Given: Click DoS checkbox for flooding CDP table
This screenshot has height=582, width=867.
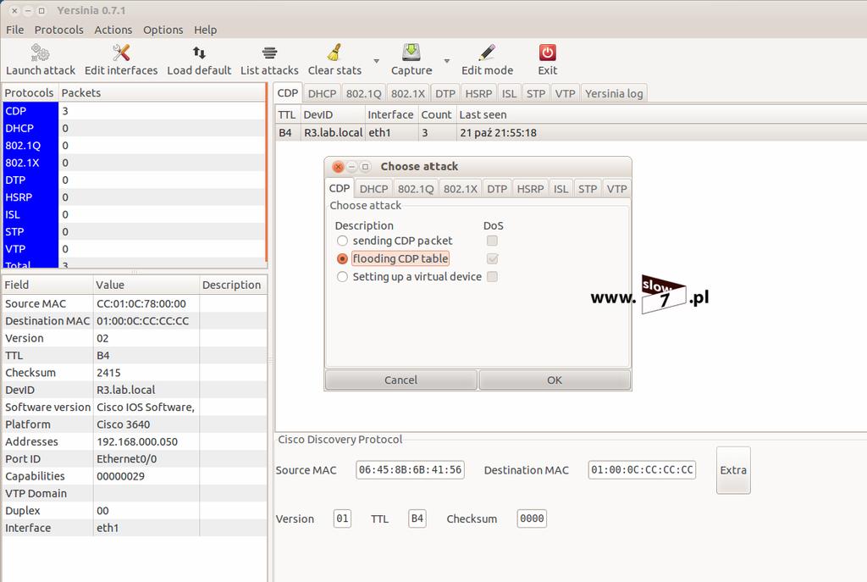Looking at the screenshot, I should [492, 258].
